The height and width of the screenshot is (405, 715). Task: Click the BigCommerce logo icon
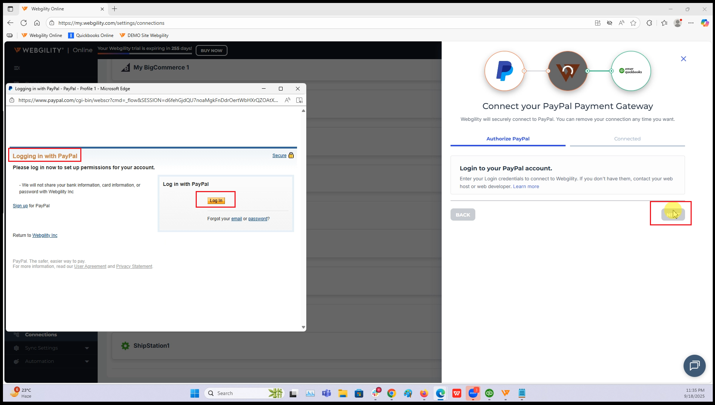point(126,68)
